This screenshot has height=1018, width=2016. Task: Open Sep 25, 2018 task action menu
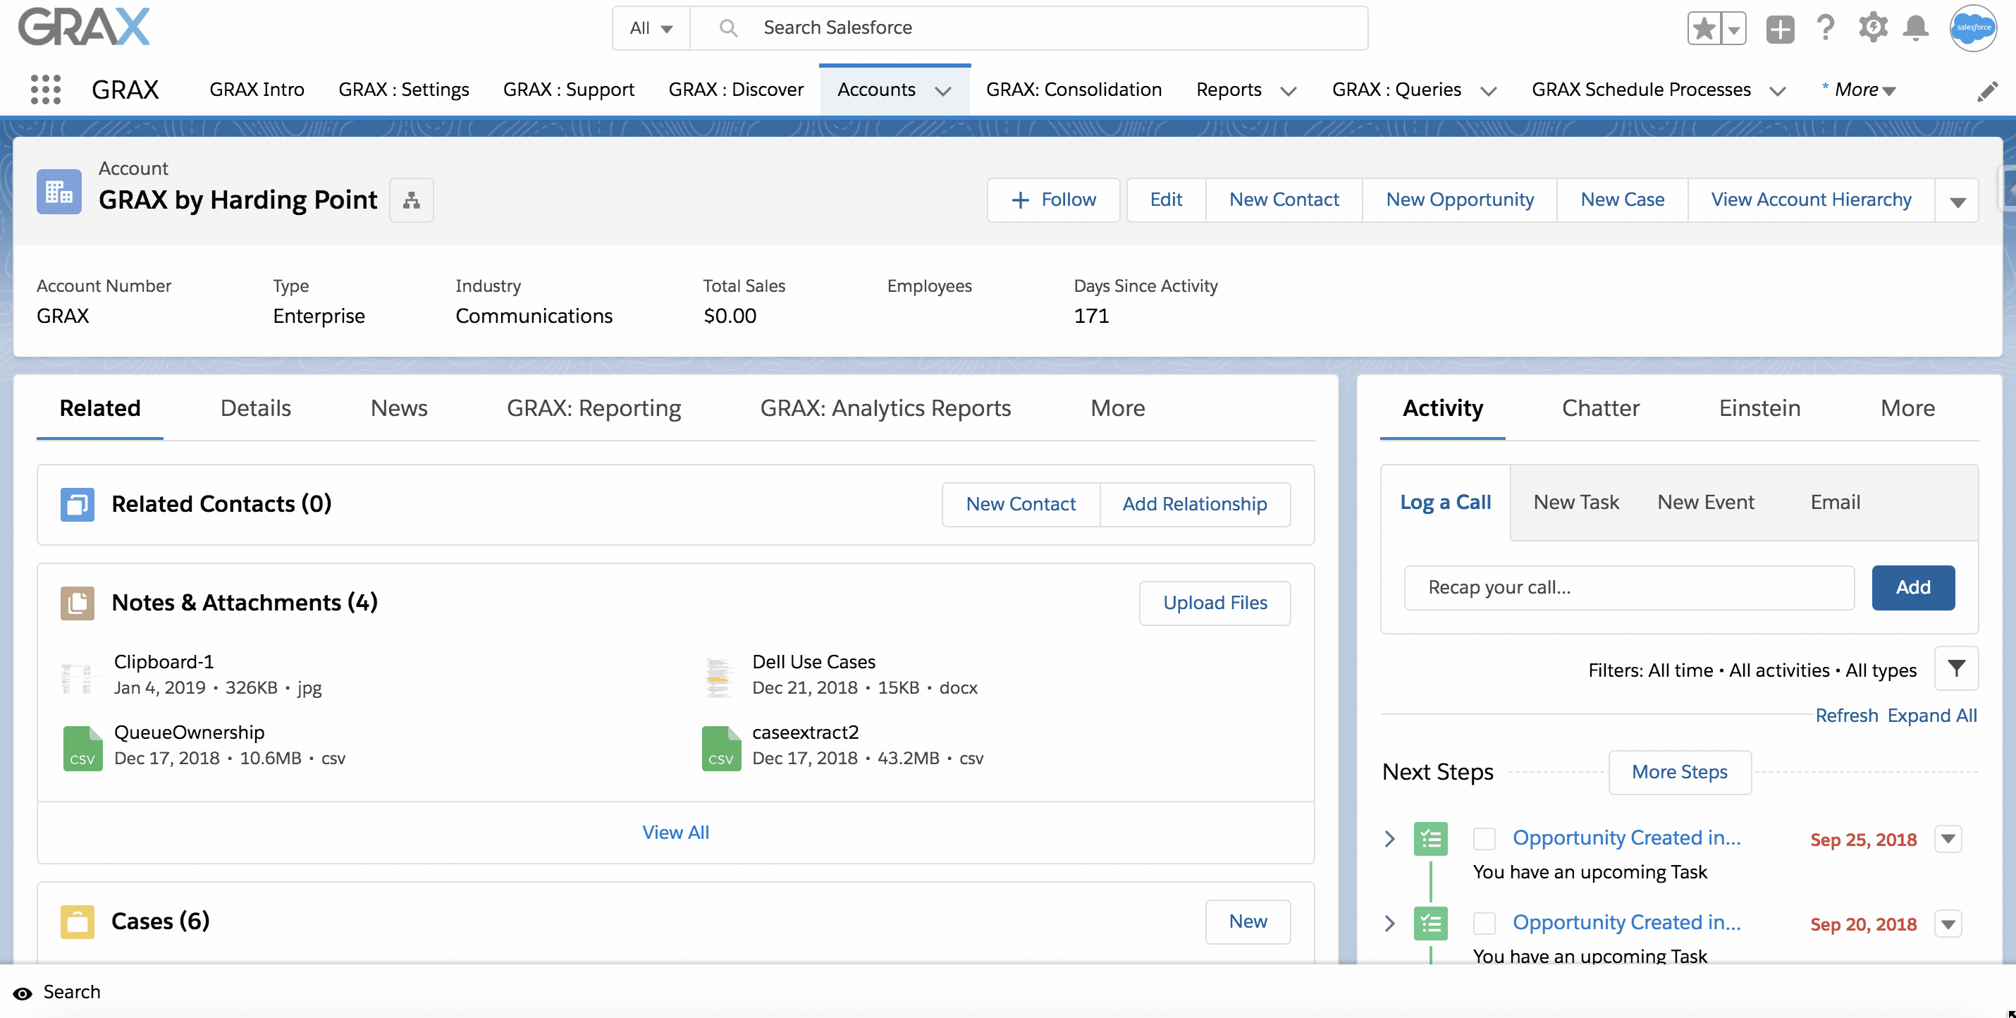tap(1948, 839)
